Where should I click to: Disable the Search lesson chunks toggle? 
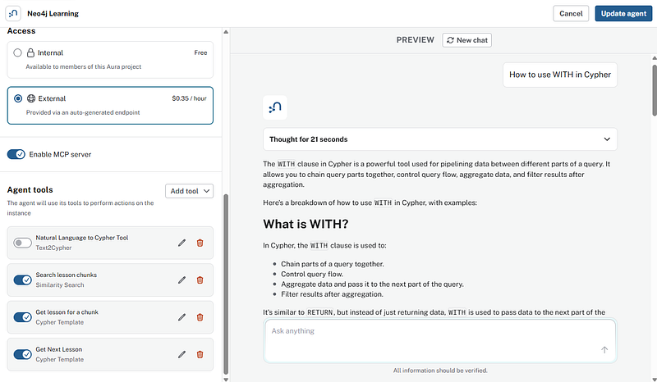point(22,280)
